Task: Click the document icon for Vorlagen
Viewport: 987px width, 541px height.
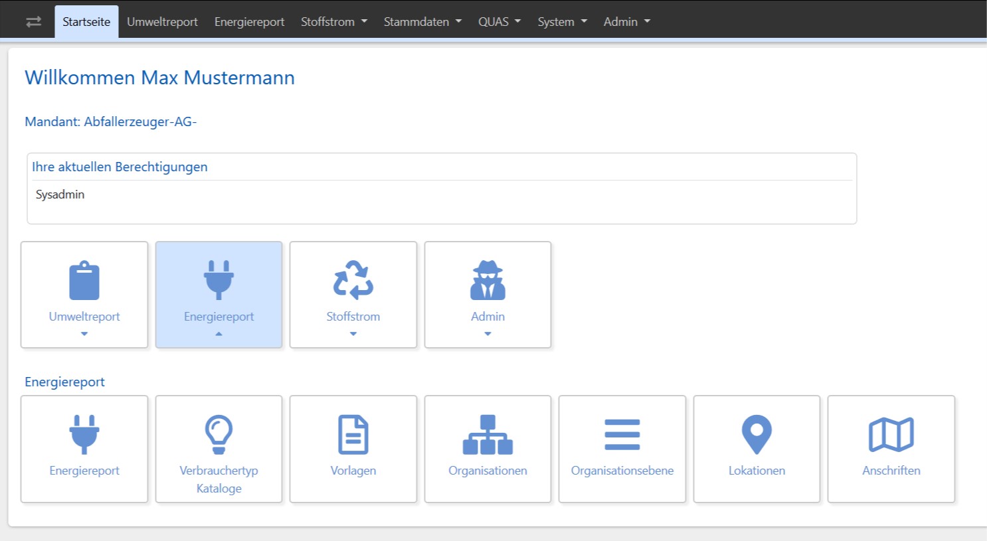Action: pyautogui.click(x=353, y=434)
